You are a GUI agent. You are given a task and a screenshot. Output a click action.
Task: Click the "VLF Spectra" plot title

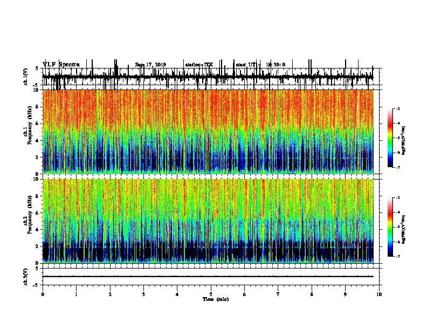coord(61,65)
